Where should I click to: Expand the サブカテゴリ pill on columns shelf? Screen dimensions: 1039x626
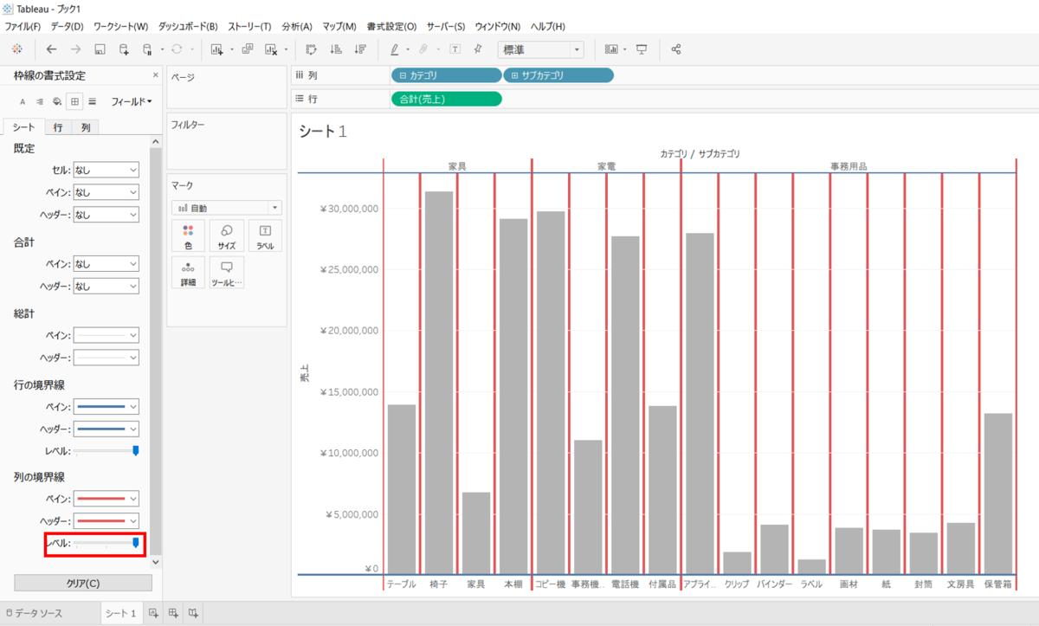click(515, 75)
